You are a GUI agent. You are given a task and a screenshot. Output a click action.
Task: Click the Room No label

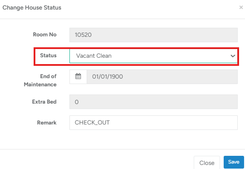(x=44, y=35)
